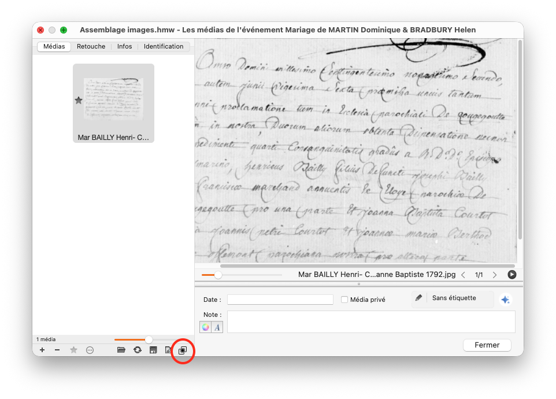
Task: Start the slideshow play button
Action: tap(511, 275)
